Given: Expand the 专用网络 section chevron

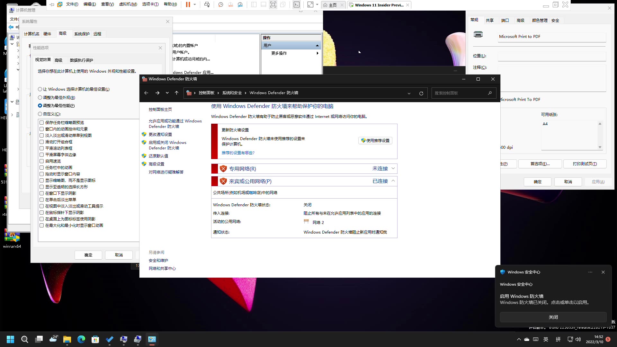Looking at the screenshot, I should [x=393, y=169].
